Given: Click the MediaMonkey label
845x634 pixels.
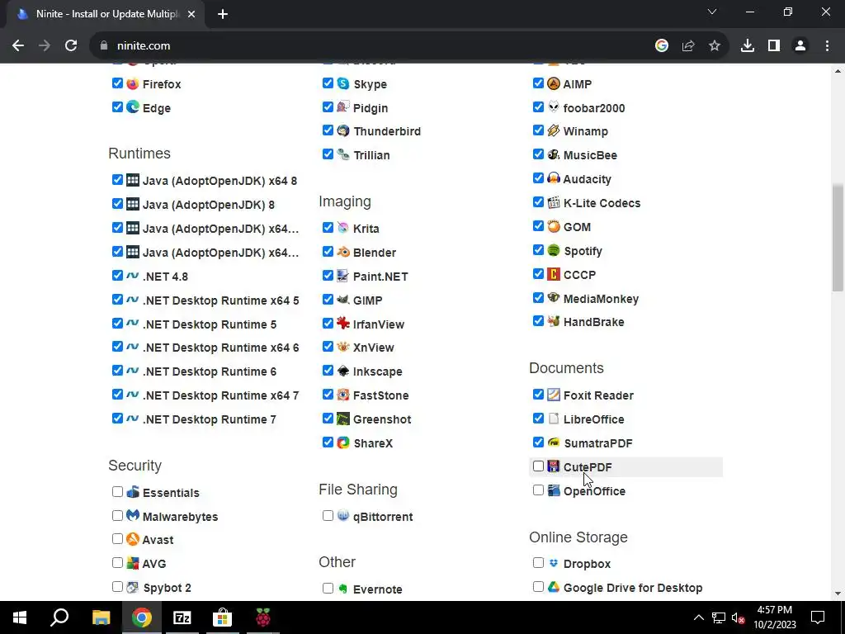Looking at the screenshot, I should [601, 299].
